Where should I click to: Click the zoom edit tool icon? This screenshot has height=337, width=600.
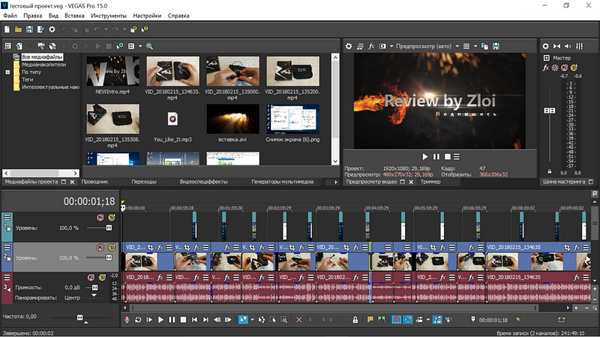pyautogui.click(x=283, y=320)
